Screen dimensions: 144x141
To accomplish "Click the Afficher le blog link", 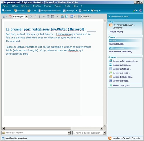I will point(116,32).
